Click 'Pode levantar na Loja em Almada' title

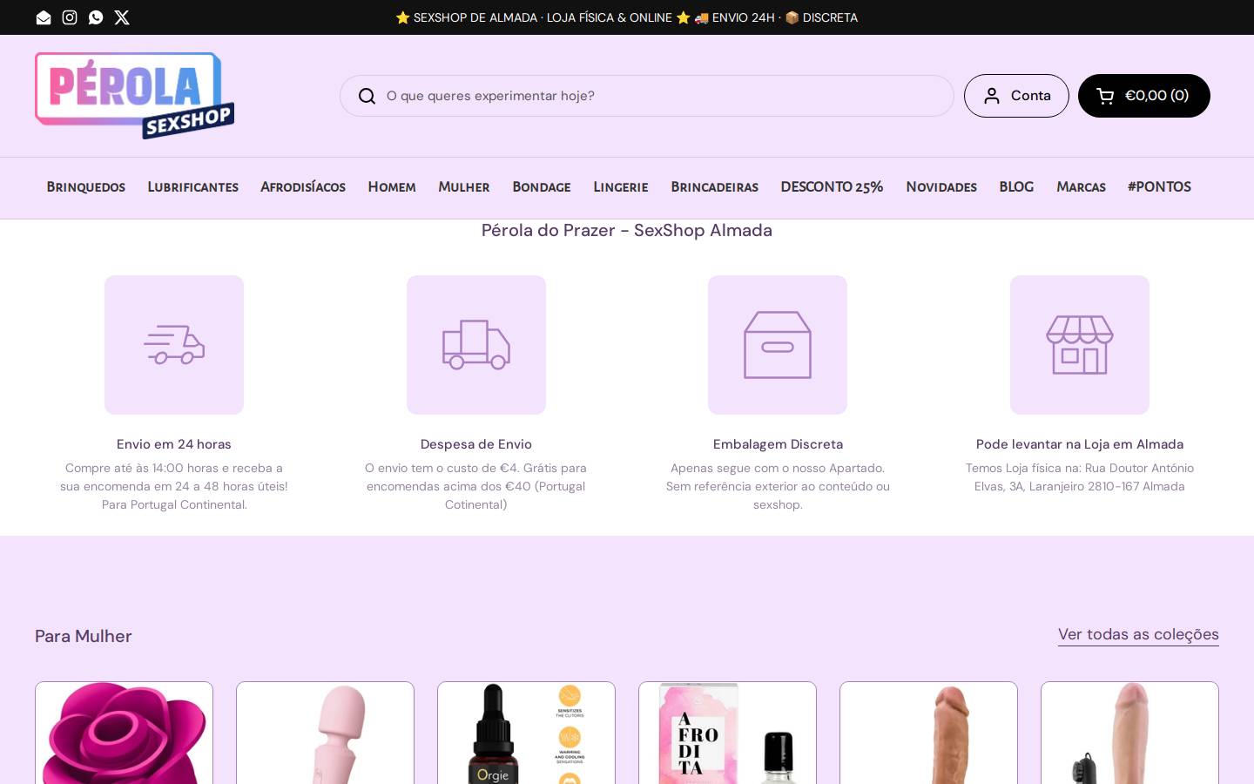coord(1080,444)
